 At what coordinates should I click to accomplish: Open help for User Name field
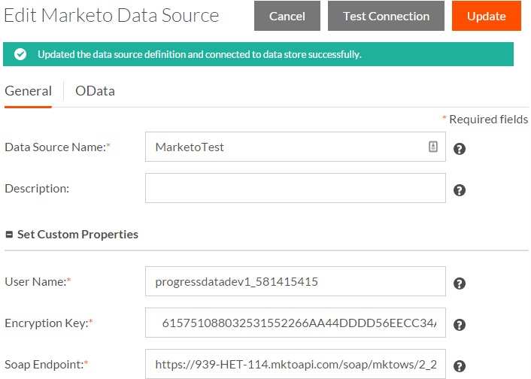point(460,283)
